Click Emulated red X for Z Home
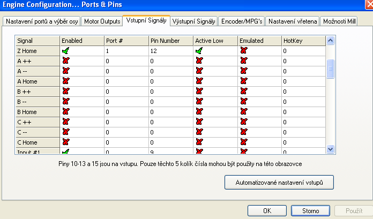Image resolution: width=373 pixels, height=219 pixels. click(x=244, y=50)
